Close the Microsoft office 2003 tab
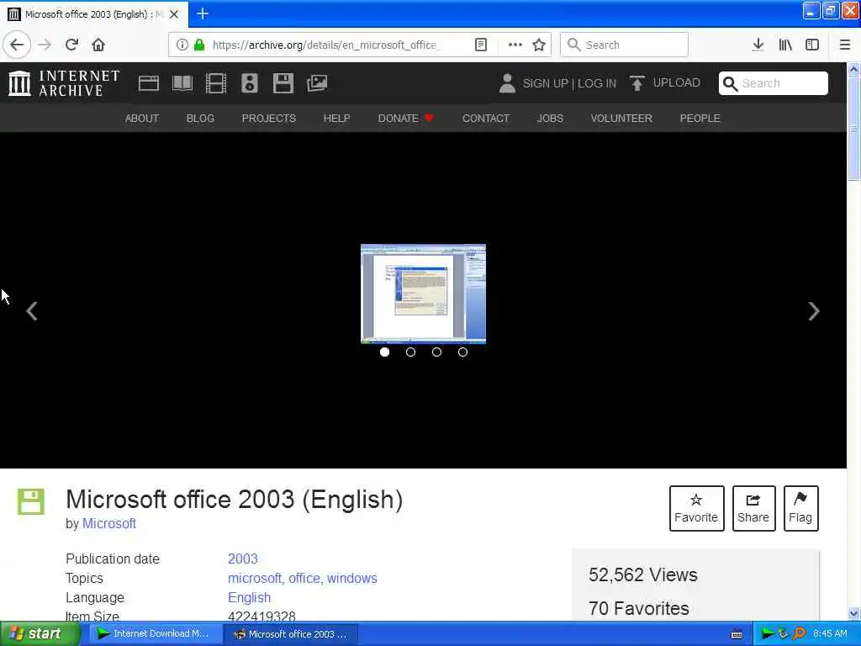This screenshot has width=861, height=646. (x=174, y=14)
